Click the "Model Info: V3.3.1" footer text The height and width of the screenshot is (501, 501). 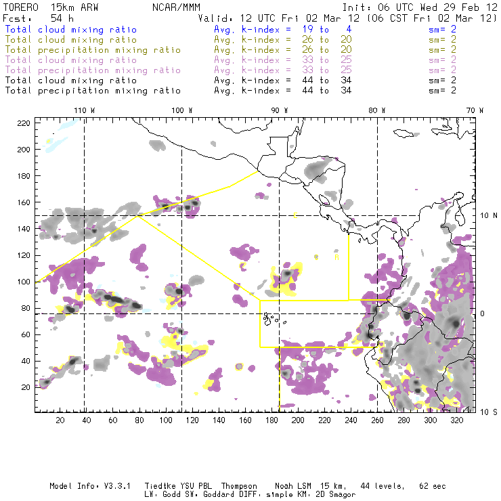90,486
